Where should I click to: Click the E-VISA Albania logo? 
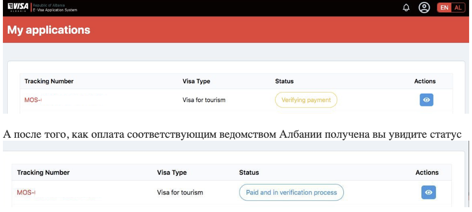(16, 8)
